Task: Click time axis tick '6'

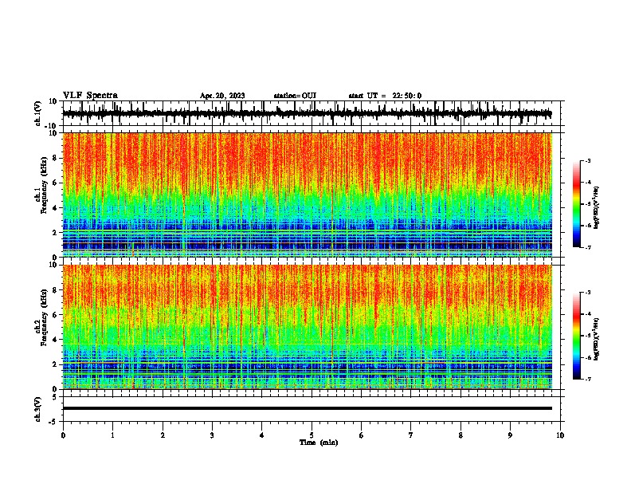Action: (362, 435)
